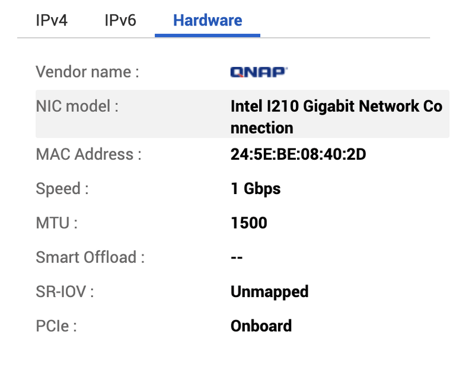The height and width of the screenshot is (387, 453).
Task: Click the Onboard PCIe value
Action: 261,326
